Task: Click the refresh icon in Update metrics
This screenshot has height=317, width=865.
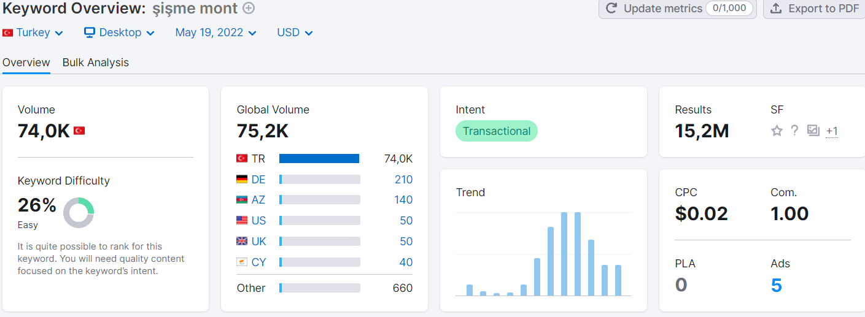Action: [x=611, y=9]
